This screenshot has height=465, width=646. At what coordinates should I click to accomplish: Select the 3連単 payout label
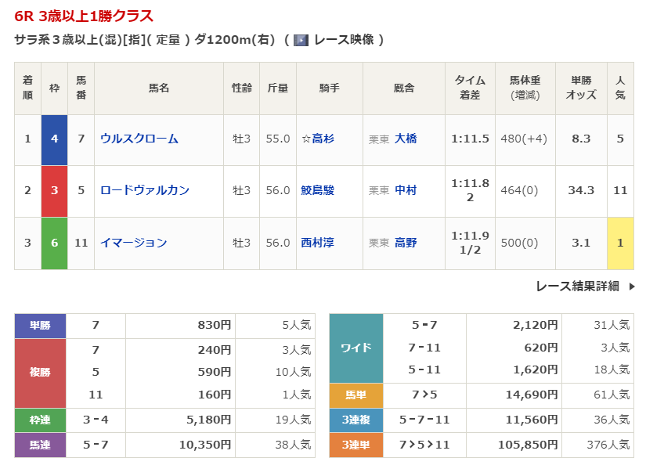point(355,445)
